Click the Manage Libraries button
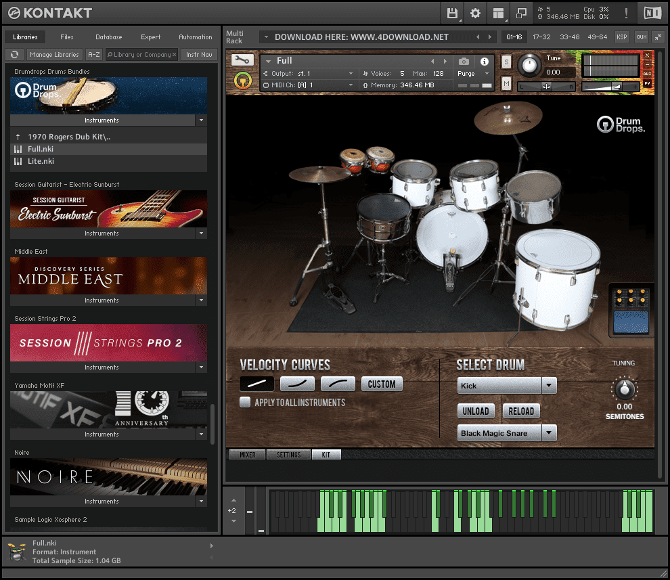This screenshot has height=580, width=670. [54, 55]
